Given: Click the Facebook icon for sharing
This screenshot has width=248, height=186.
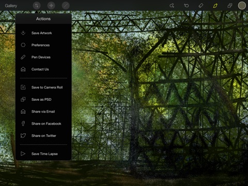Looking at the screenshot, I should coord(23,123).
